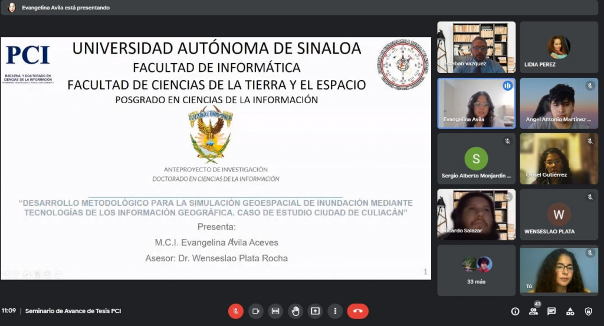Open the activities shapes icon
This screenshot has width=604, height=326.
coord(570,311)
